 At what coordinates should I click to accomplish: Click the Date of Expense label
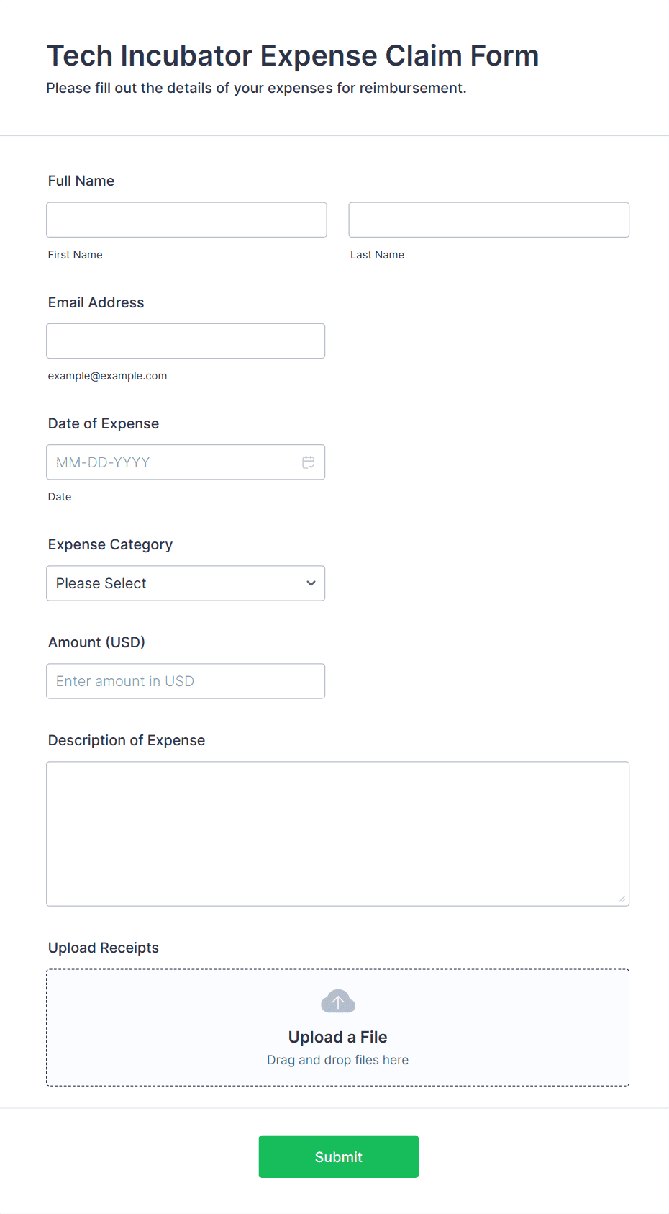104,423
